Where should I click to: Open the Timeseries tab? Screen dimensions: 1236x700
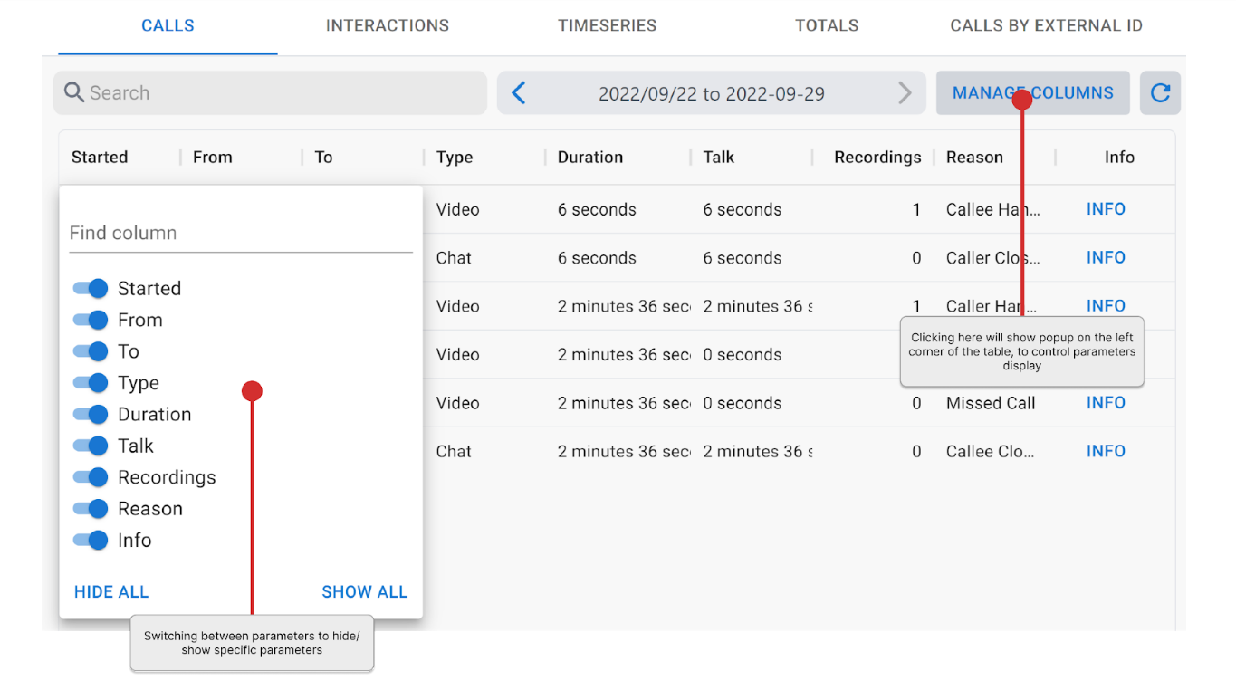pyautogui.click(x=607, y=25)
